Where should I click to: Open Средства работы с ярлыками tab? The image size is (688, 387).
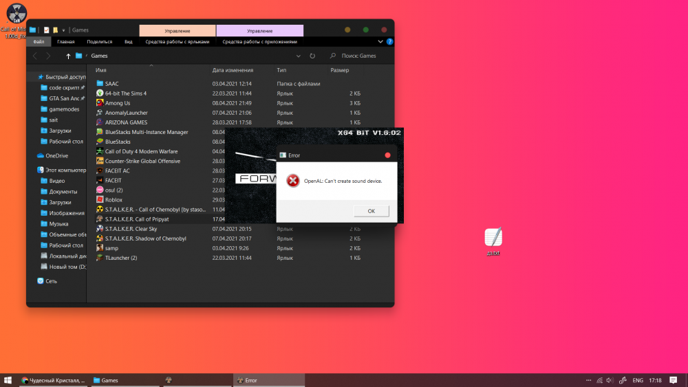[x=177, y=42]
